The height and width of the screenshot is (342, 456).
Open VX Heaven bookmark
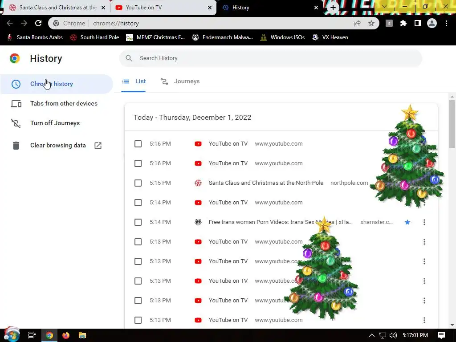coord(330,37)
